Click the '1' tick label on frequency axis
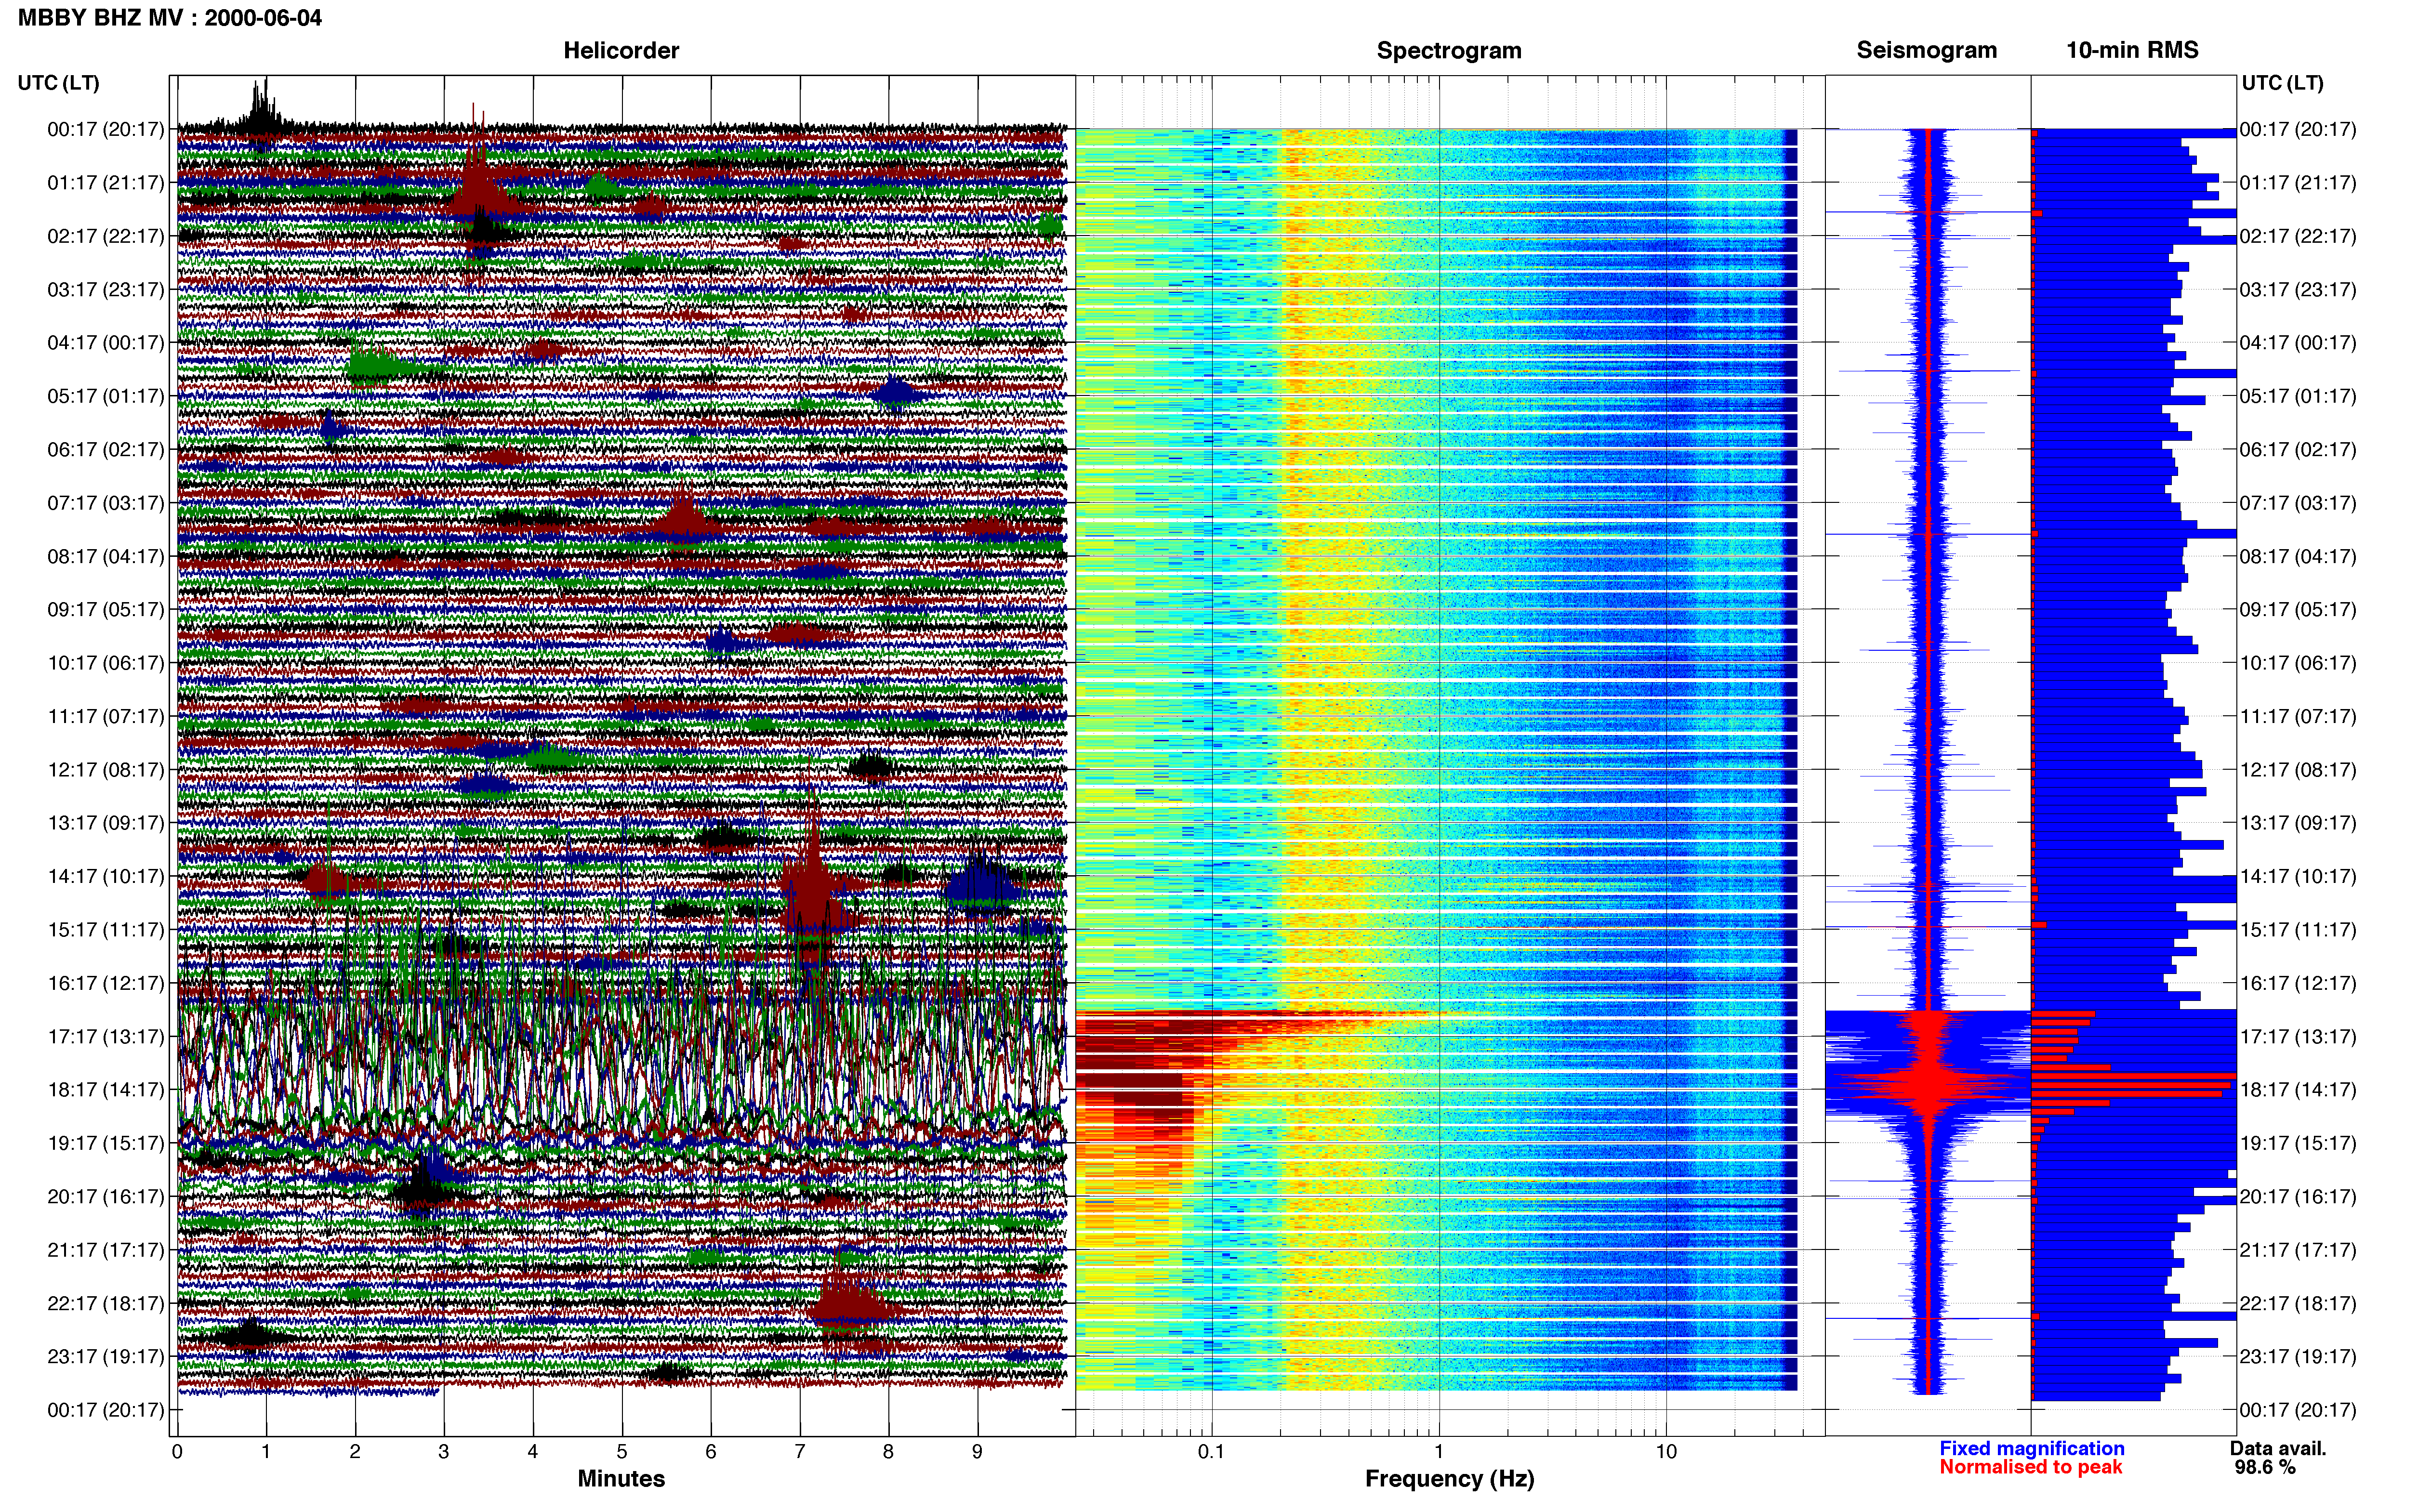The width and height of the screenshot is (2418, 1512). tap(1439, 1451)
